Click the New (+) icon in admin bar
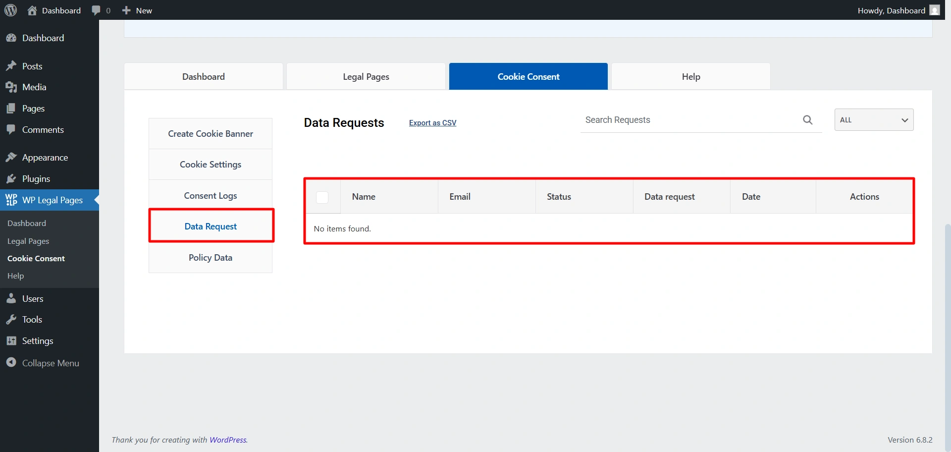The height and width of the screenshot is (452, 951). coord(127,10)
